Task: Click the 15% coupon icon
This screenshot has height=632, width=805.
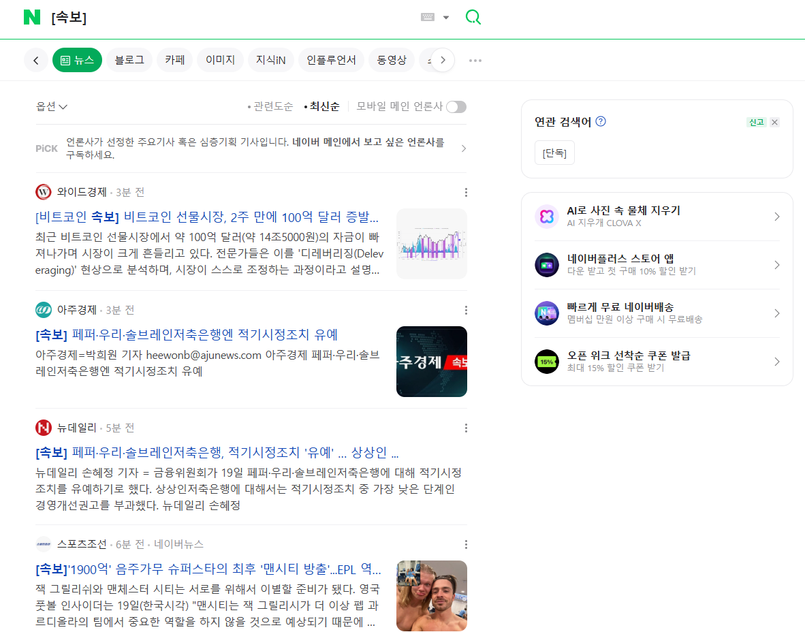Action: point(547,362)
